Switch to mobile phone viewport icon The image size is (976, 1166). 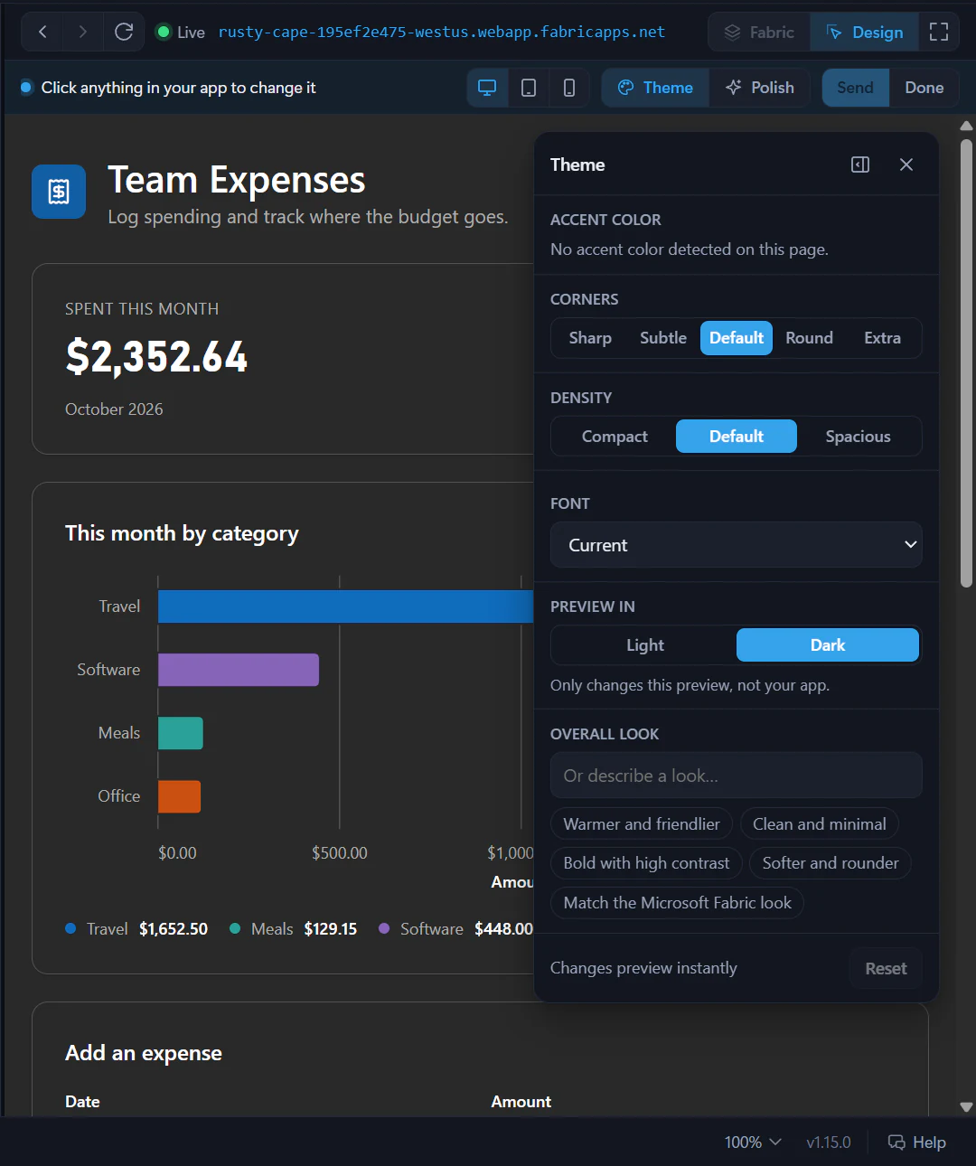569,88
